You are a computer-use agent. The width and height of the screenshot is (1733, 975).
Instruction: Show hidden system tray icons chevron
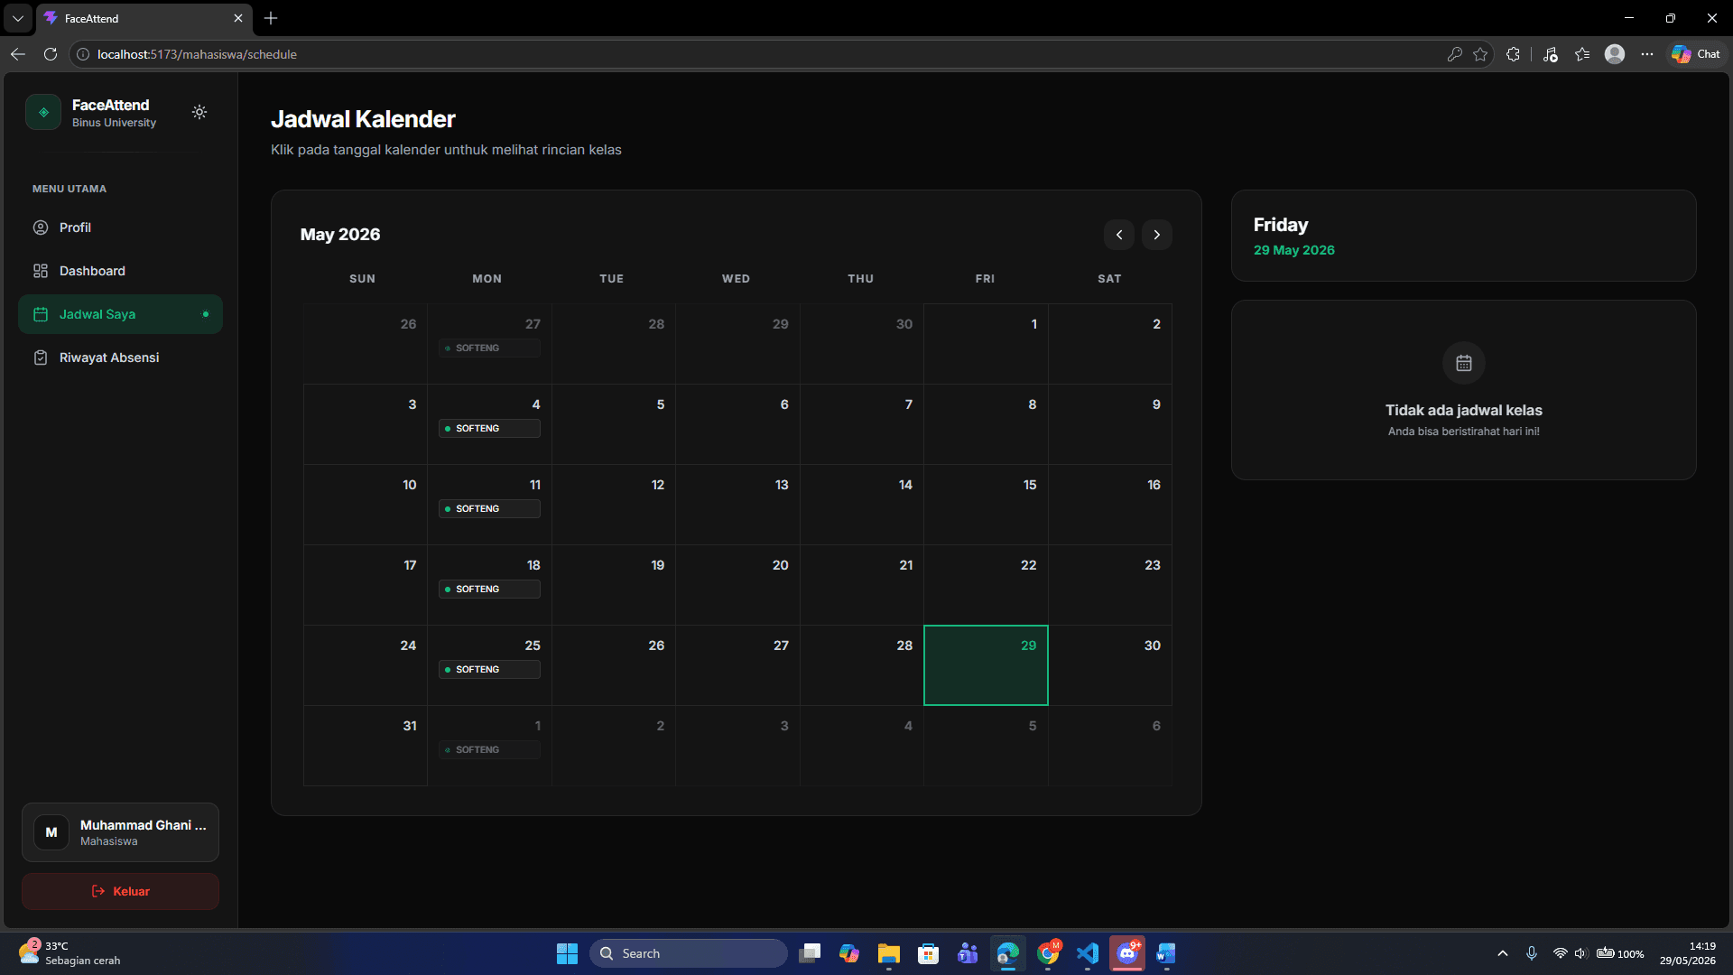point(1503,953)
